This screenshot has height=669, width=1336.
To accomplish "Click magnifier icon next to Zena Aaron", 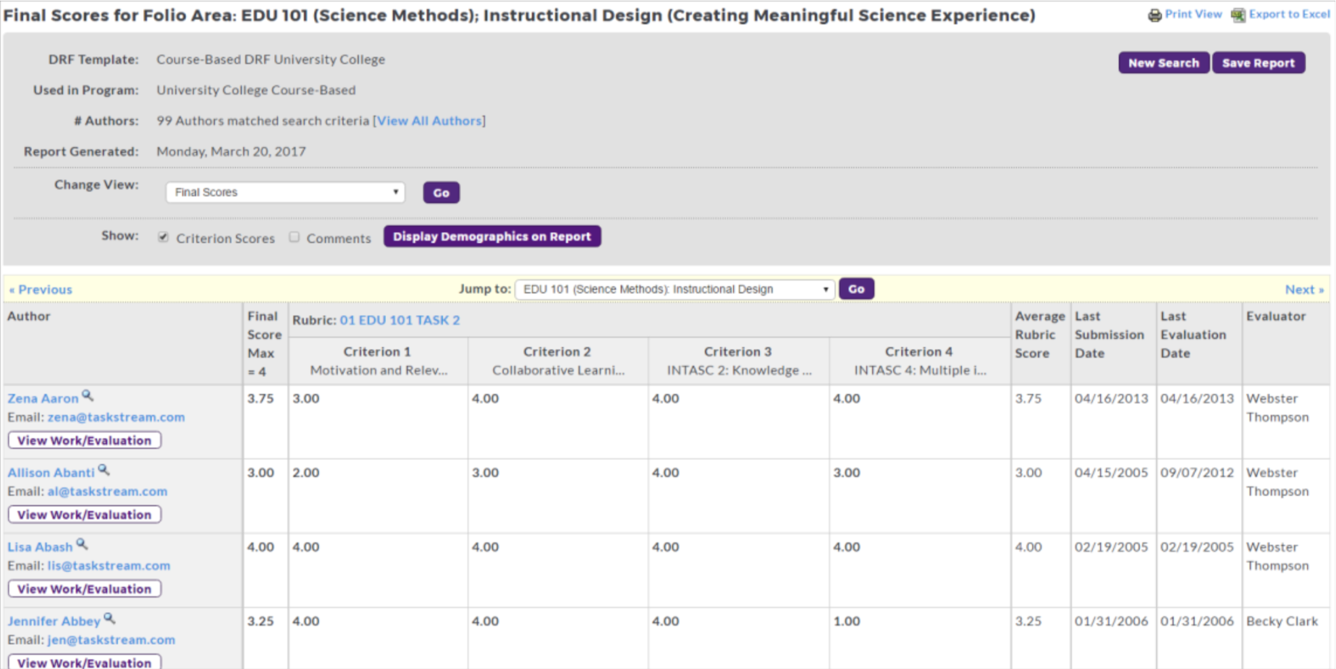I will point(87,396).
